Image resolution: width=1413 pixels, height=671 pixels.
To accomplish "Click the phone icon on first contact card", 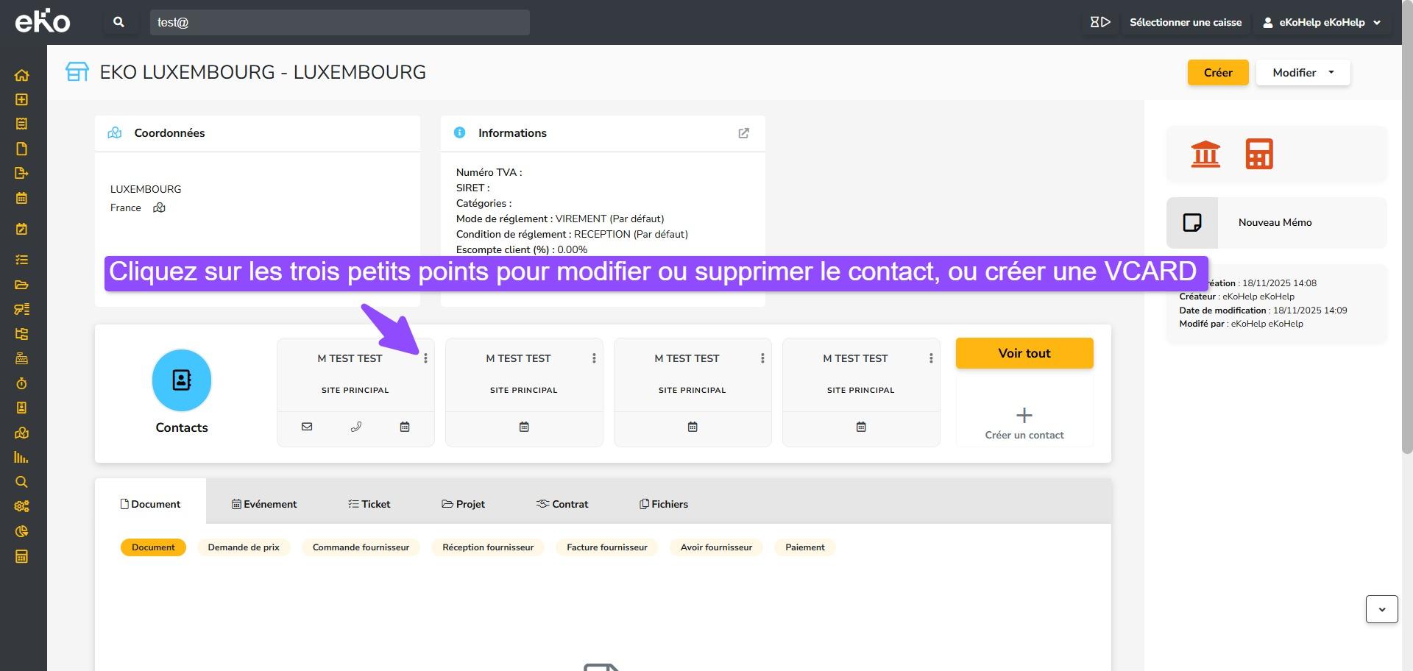I will pos(356,427).
